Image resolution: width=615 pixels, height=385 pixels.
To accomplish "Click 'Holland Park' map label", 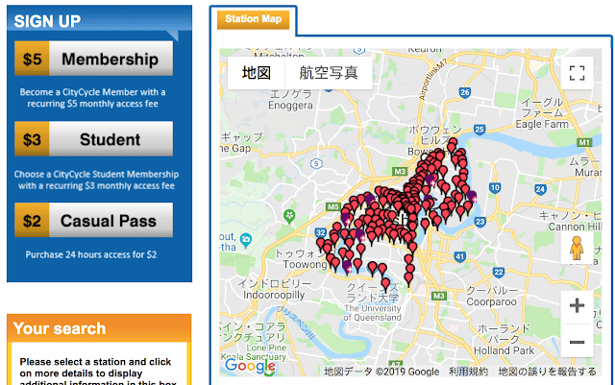I will (x=504, y=350).
